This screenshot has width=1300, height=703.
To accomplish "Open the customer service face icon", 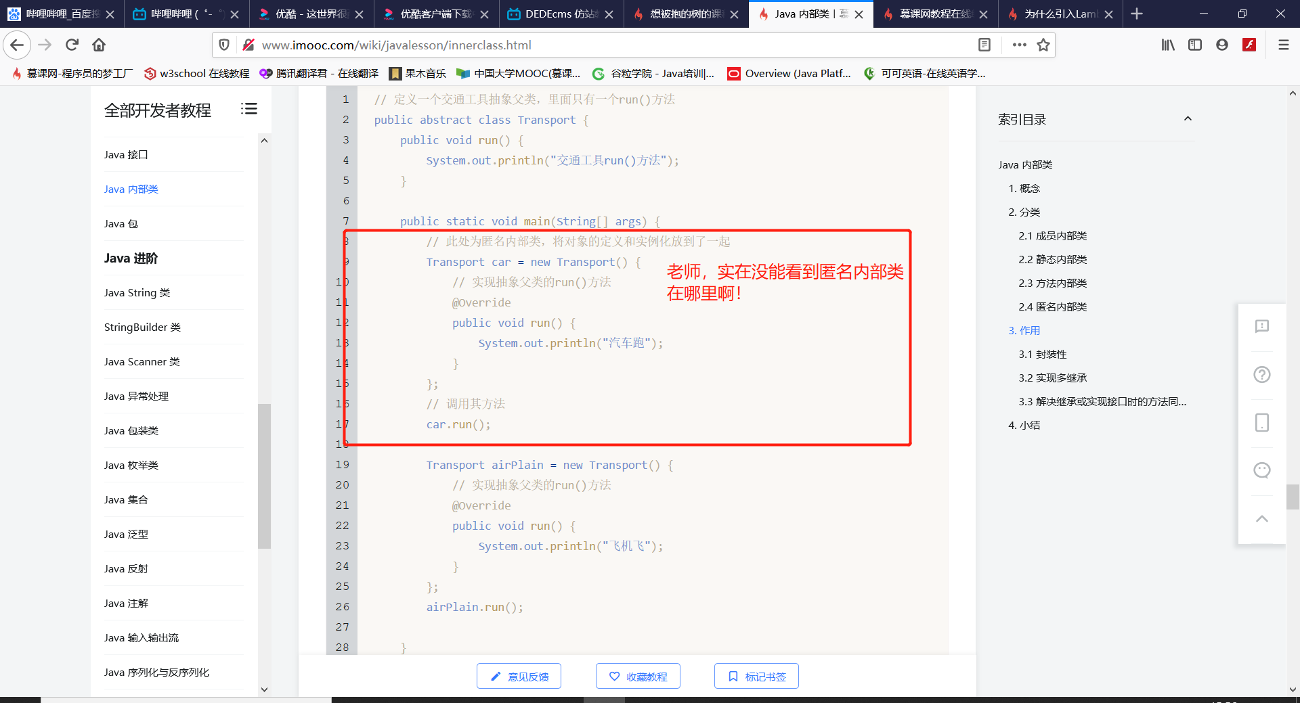I will [1262, 471].
